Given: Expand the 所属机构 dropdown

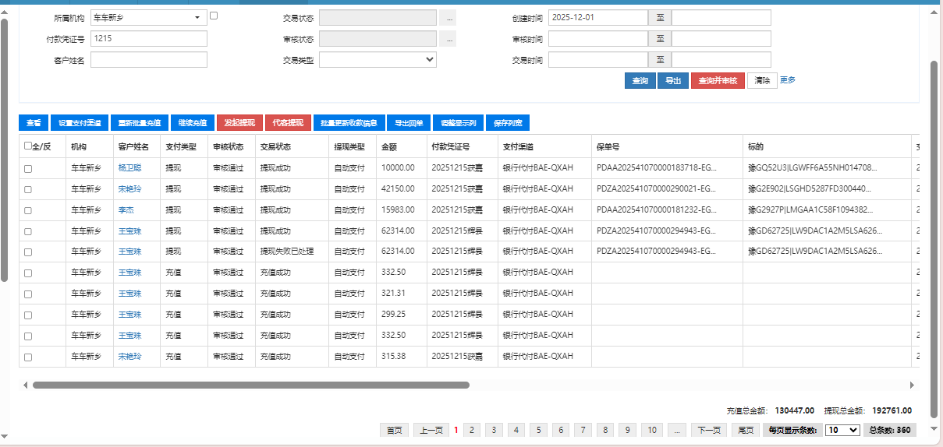Looking at the screenshot, I should point(197,17).
